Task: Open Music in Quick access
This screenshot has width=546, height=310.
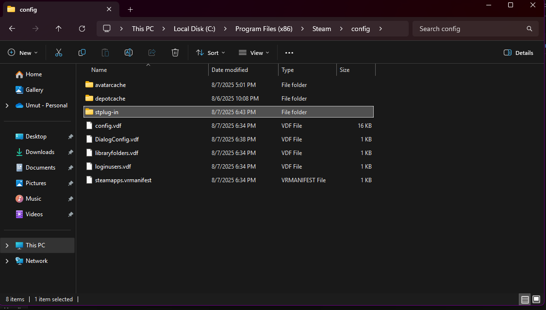Action: pos(33,198)
